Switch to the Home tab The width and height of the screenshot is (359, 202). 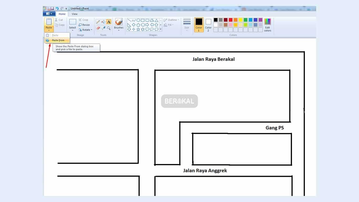pyautogui.click(x=62, y=14)
